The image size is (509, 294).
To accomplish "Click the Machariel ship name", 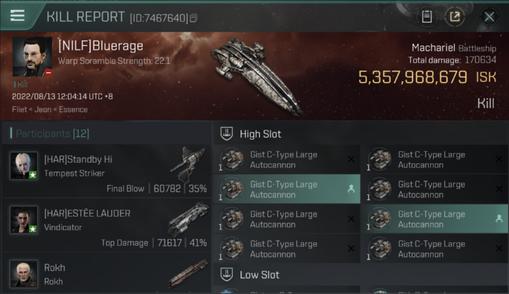I will 433,48.
